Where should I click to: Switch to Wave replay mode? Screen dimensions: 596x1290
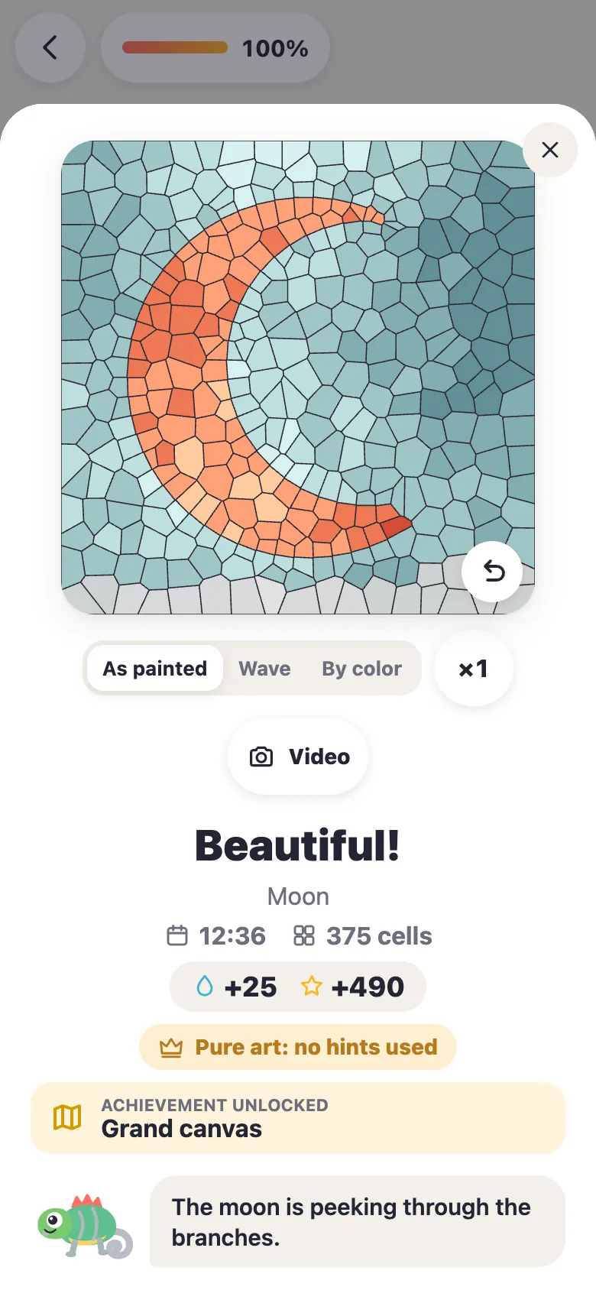tap(264, 669)
